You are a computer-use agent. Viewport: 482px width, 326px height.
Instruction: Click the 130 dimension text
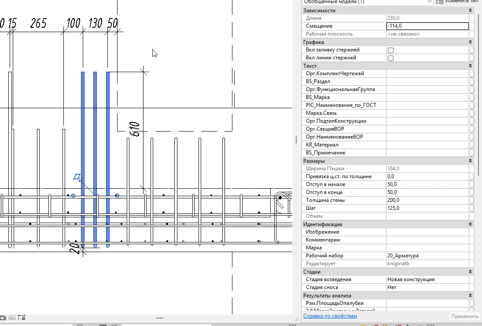(95, 23)
